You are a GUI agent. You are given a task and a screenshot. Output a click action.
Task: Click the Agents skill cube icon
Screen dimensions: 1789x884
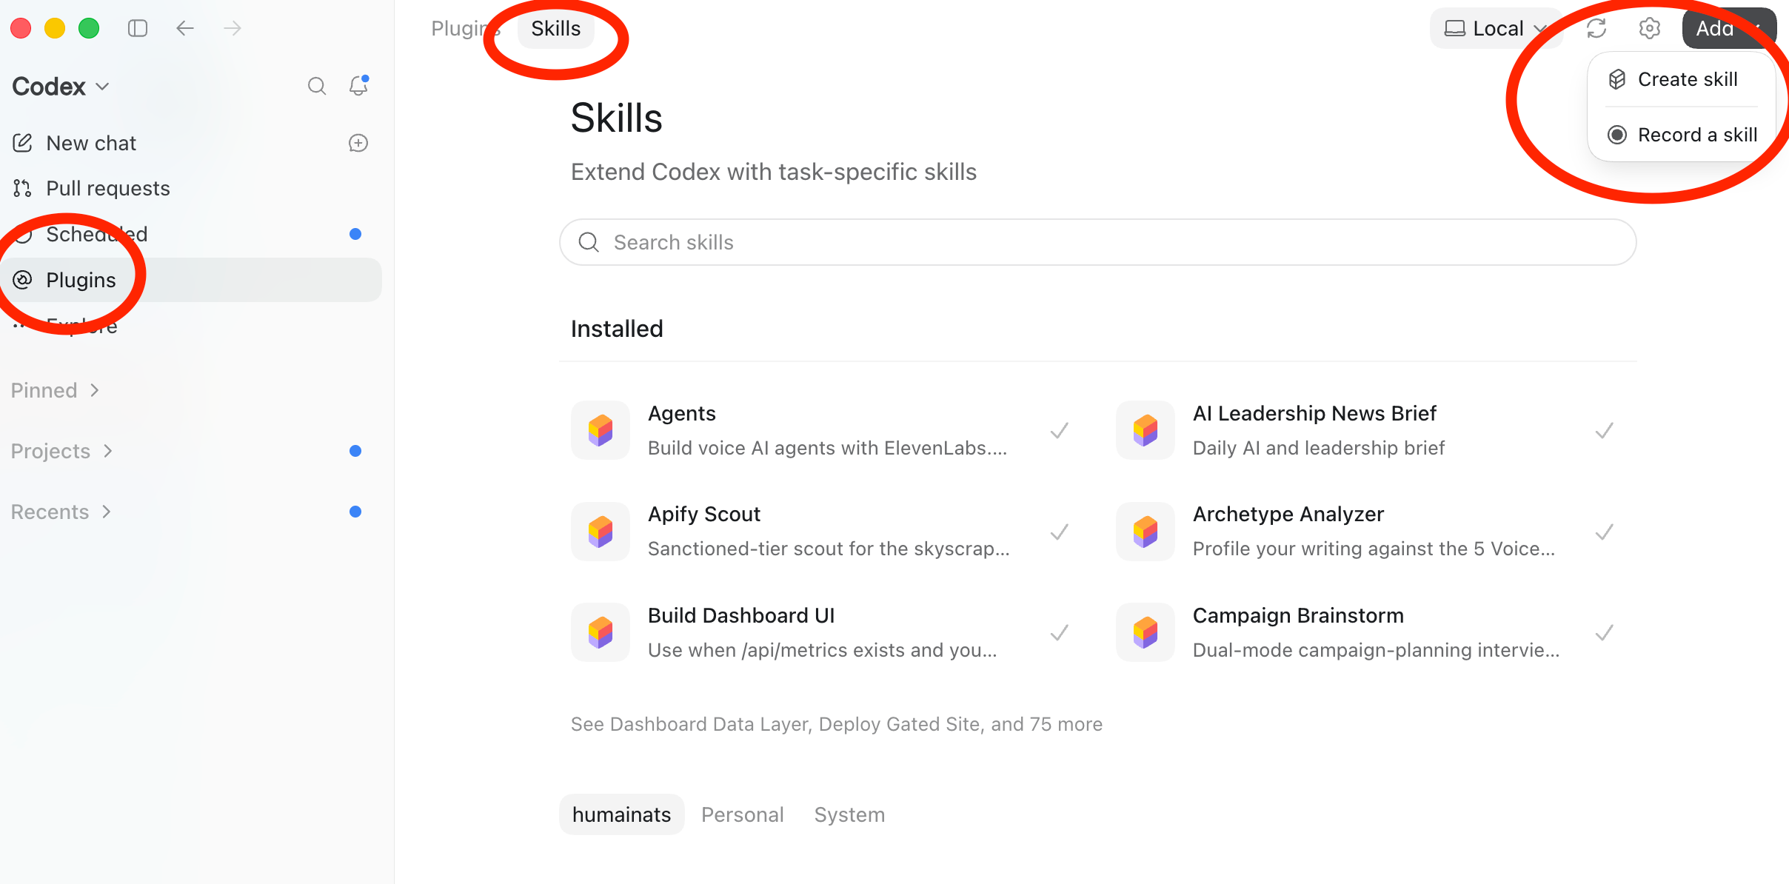click(x=601, y=430)
